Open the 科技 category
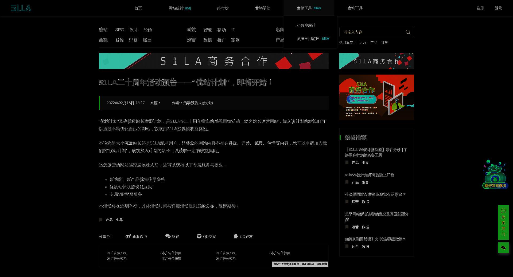513x277 pixels. point(191,30)
